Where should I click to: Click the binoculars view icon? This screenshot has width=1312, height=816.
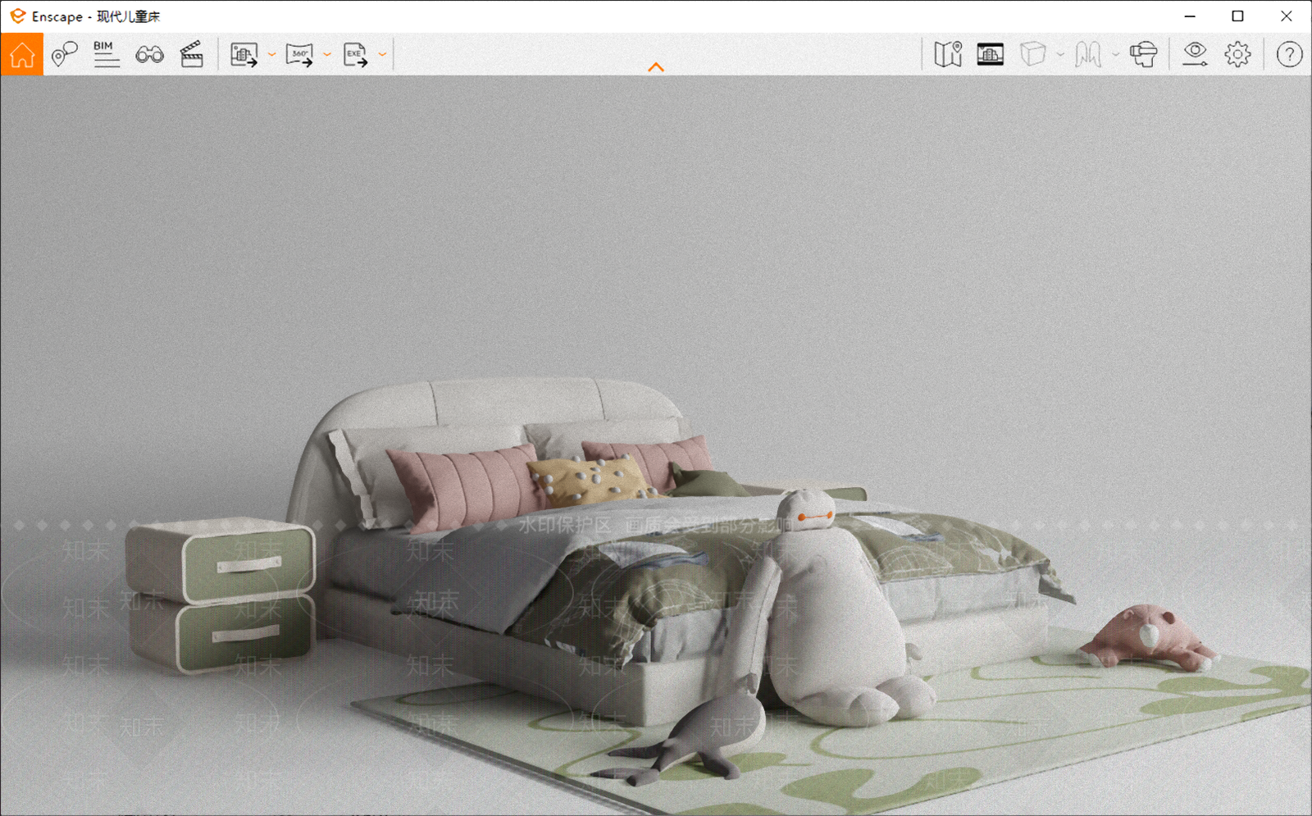[x=149, y=54]
